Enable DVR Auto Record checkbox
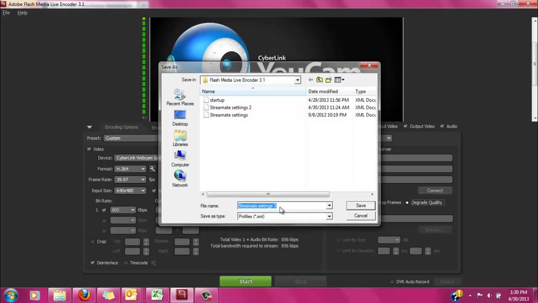This screenshot has height=303, width=538. (x=392, y=282)
